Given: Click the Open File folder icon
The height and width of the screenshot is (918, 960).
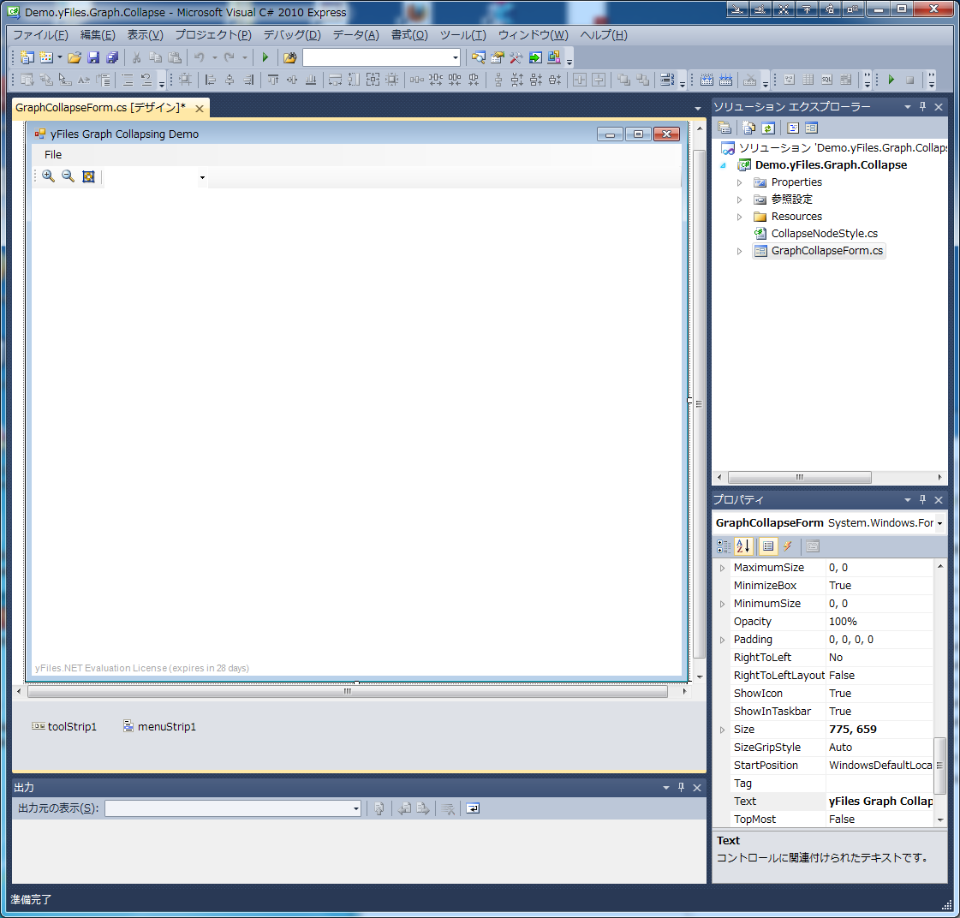Looking at the screenshot, I should (75, 57).
